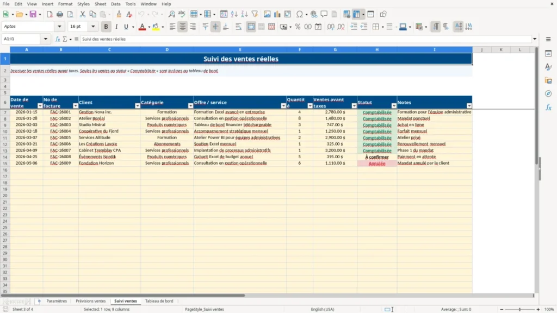Screen dimensions: 557x313
Task: Switch to Prévisions ventes sheet tab
Action: pos(91,301)
